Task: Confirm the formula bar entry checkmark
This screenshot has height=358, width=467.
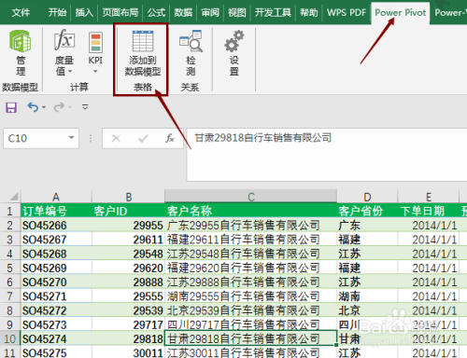Action: click(143, 138)
